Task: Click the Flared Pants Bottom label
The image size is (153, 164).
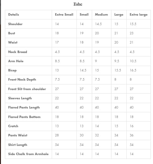Action: (x=24, y=117)
